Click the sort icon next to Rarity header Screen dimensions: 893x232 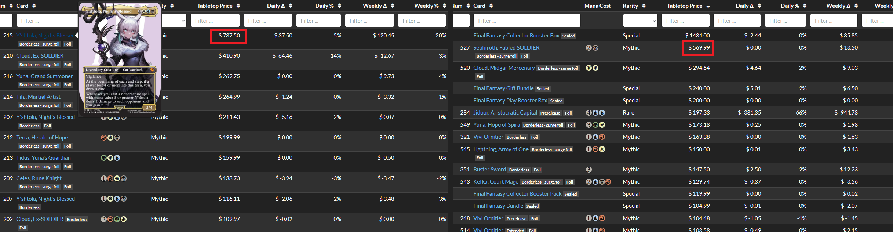(644, 6)
